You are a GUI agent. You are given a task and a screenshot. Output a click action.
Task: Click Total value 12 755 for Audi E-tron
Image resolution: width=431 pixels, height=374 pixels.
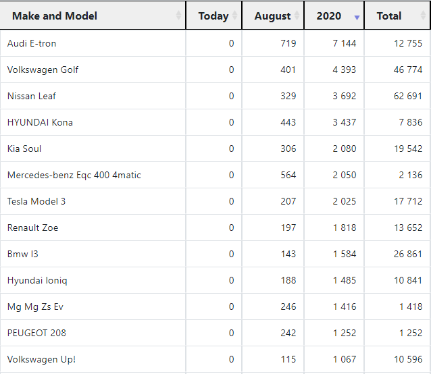pos(408,43)
